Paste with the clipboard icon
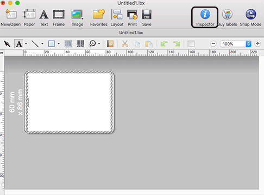264x195 pixels. point(149,44)
